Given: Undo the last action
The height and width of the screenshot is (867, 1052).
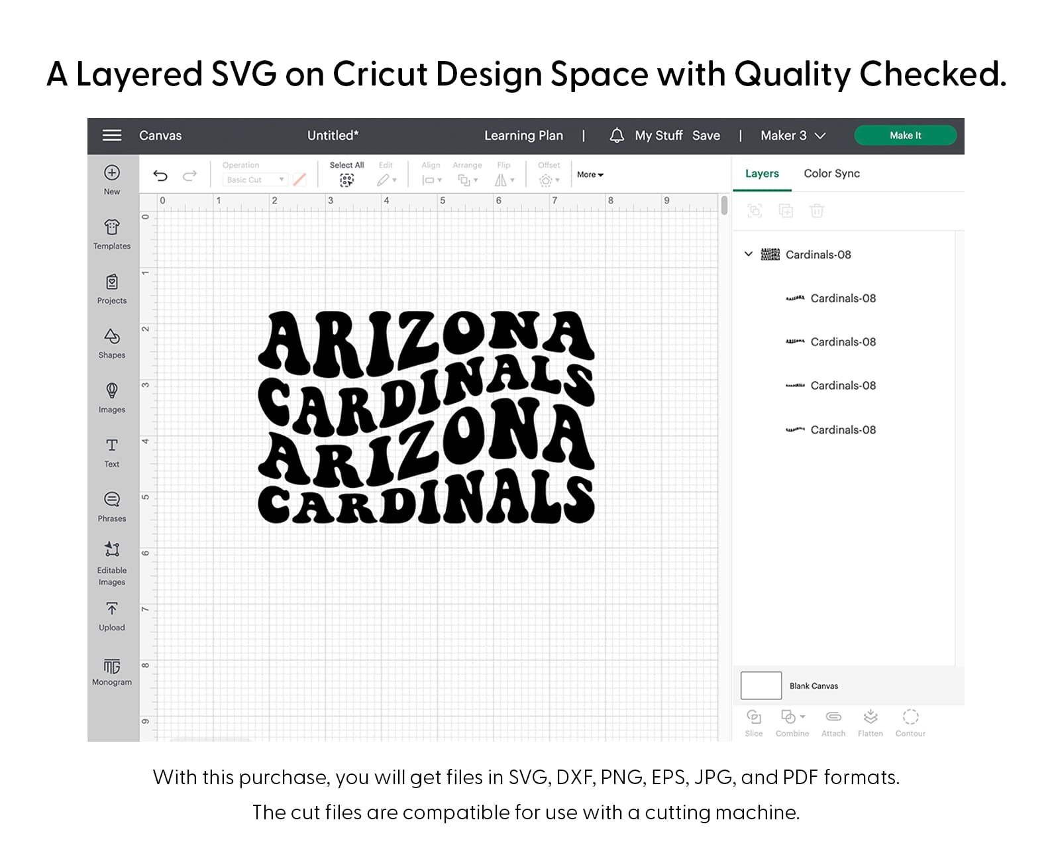Looking at the screenshot, I should coord(160,176).
